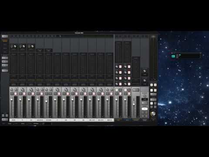The height and width of the screenshot is (157, 209).
Task: Click the third button of the sidebar's three-button group
Action: click(x=5, y=65)
